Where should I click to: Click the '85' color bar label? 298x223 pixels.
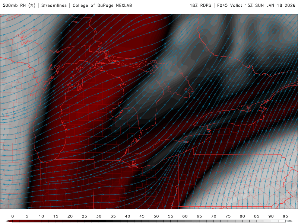(257, 216)
